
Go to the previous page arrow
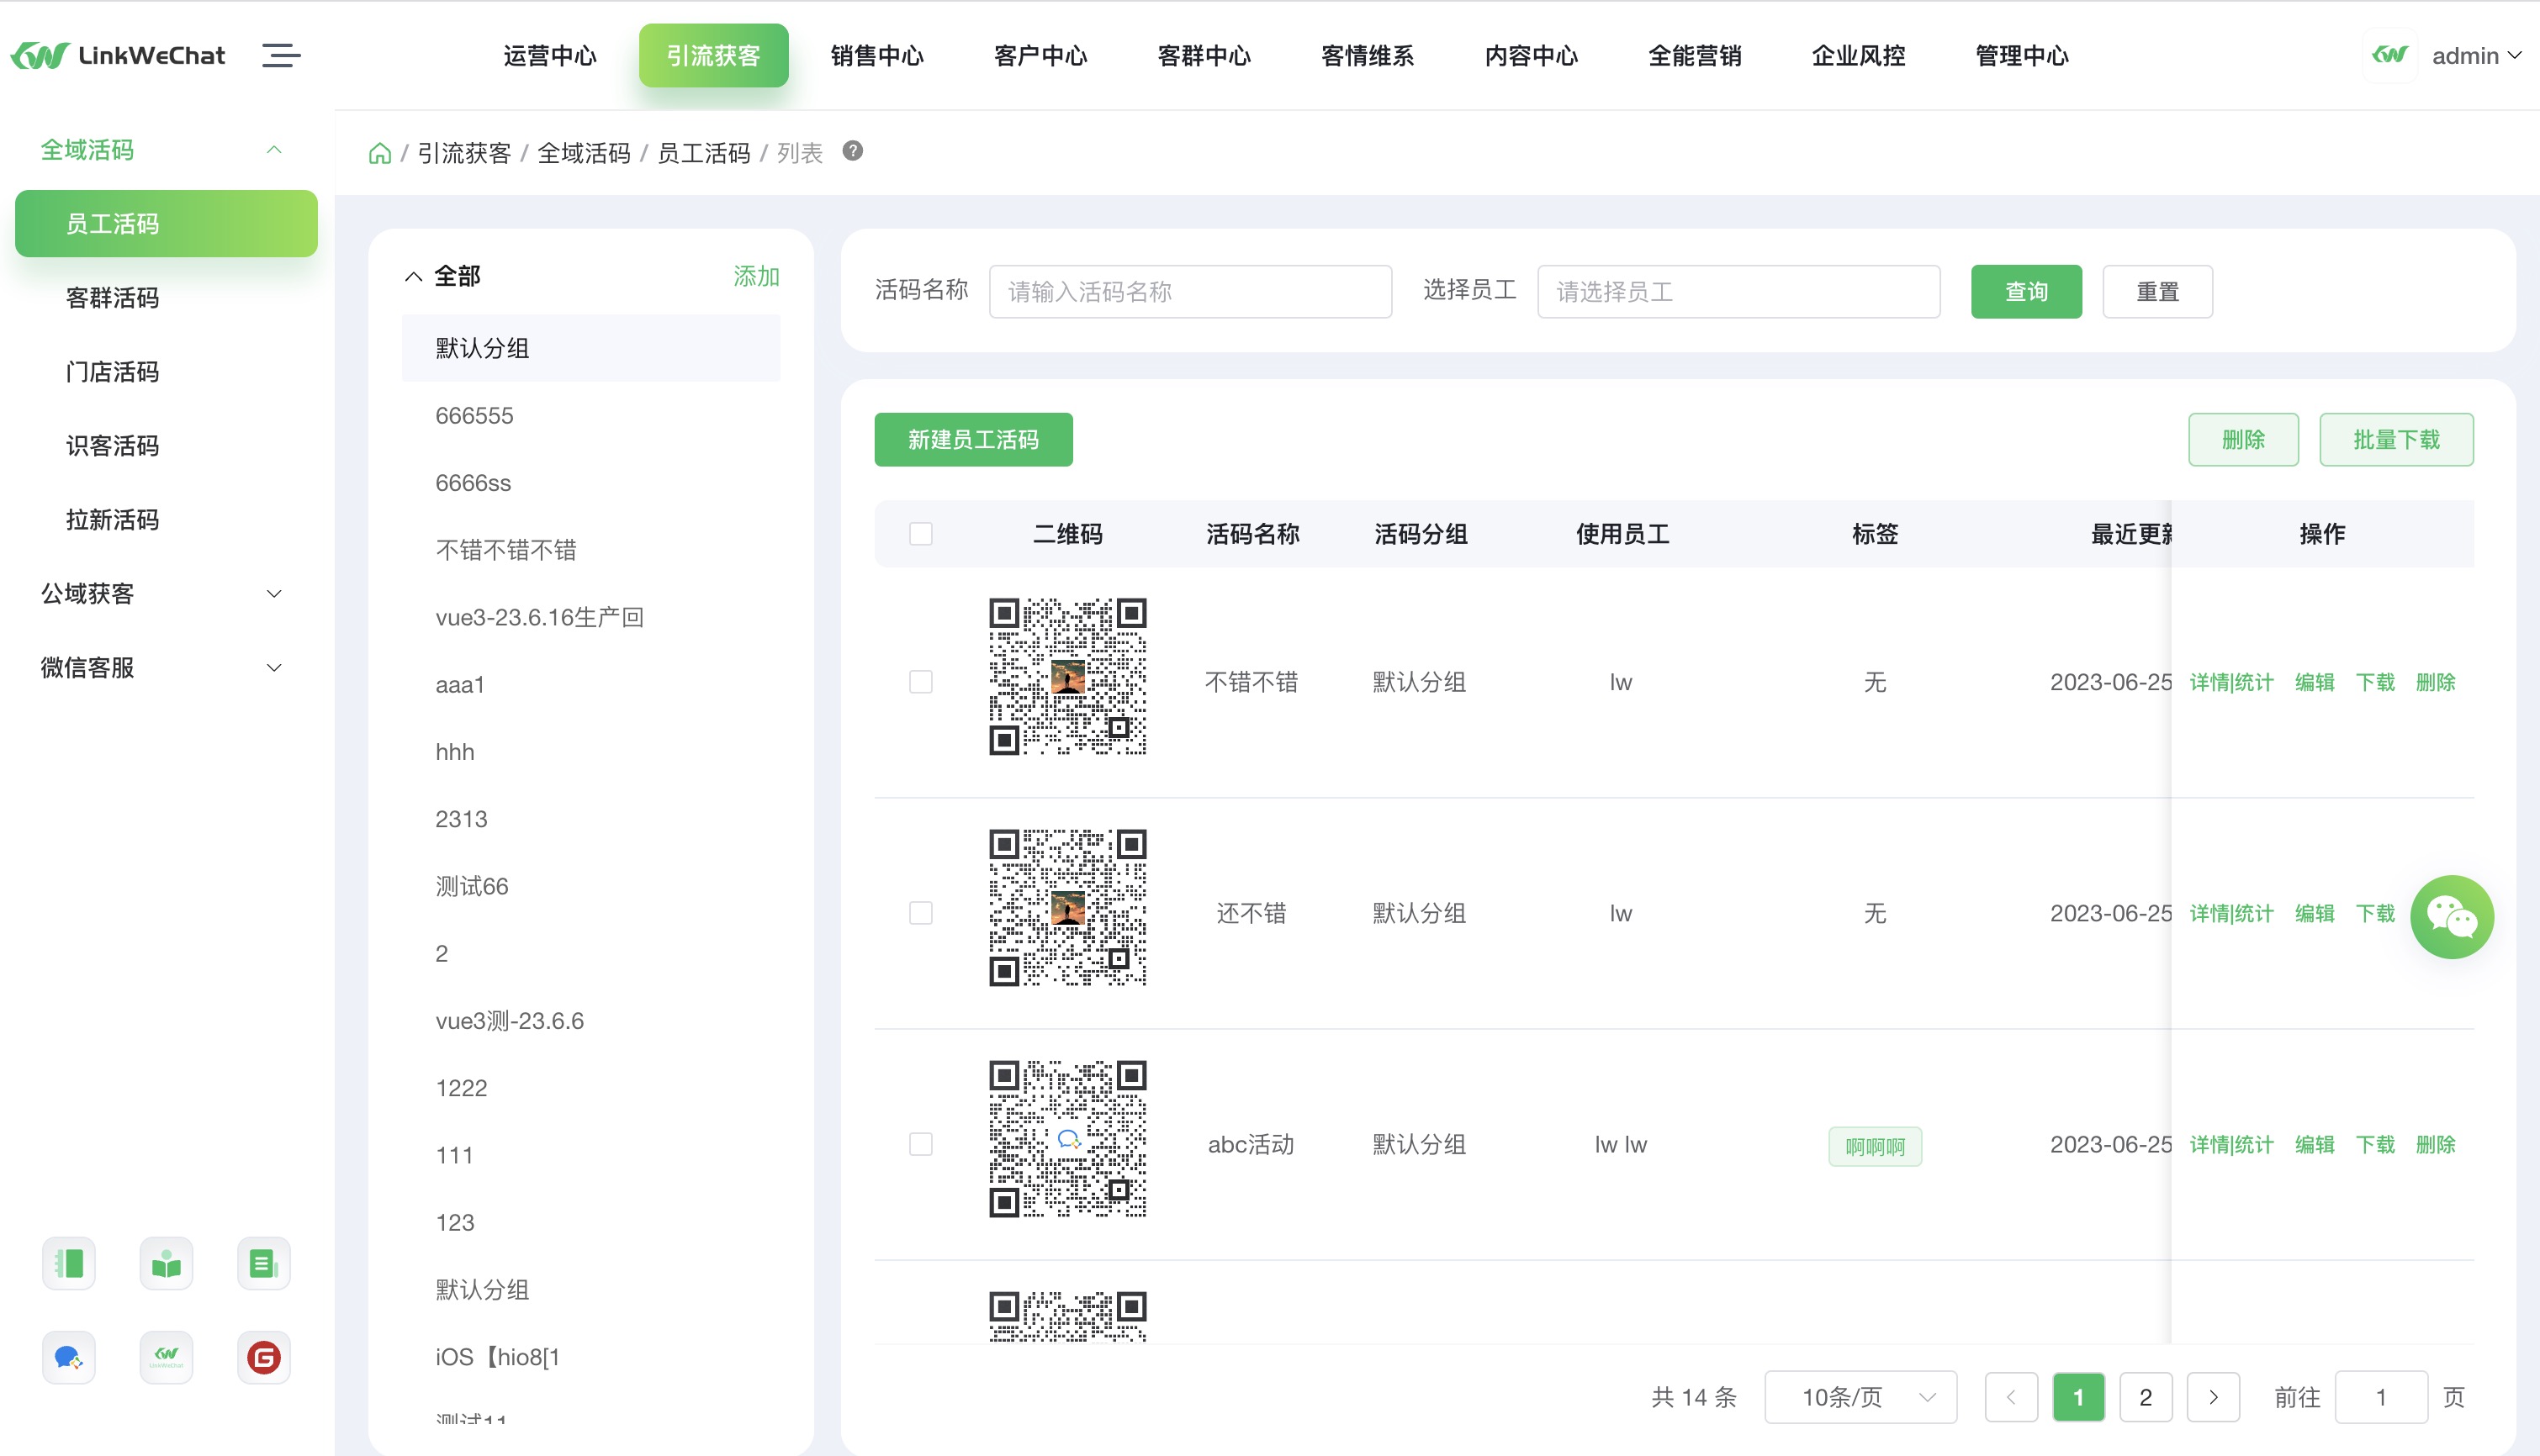pos(2011,1397)
